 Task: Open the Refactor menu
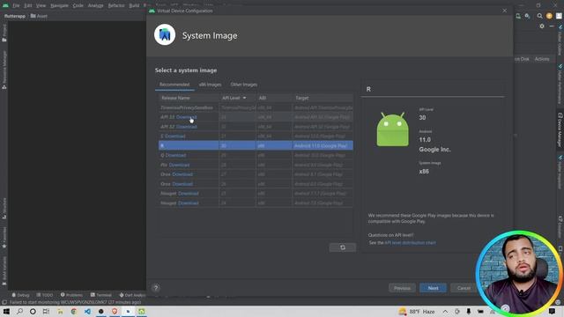[x=116, y=5]
